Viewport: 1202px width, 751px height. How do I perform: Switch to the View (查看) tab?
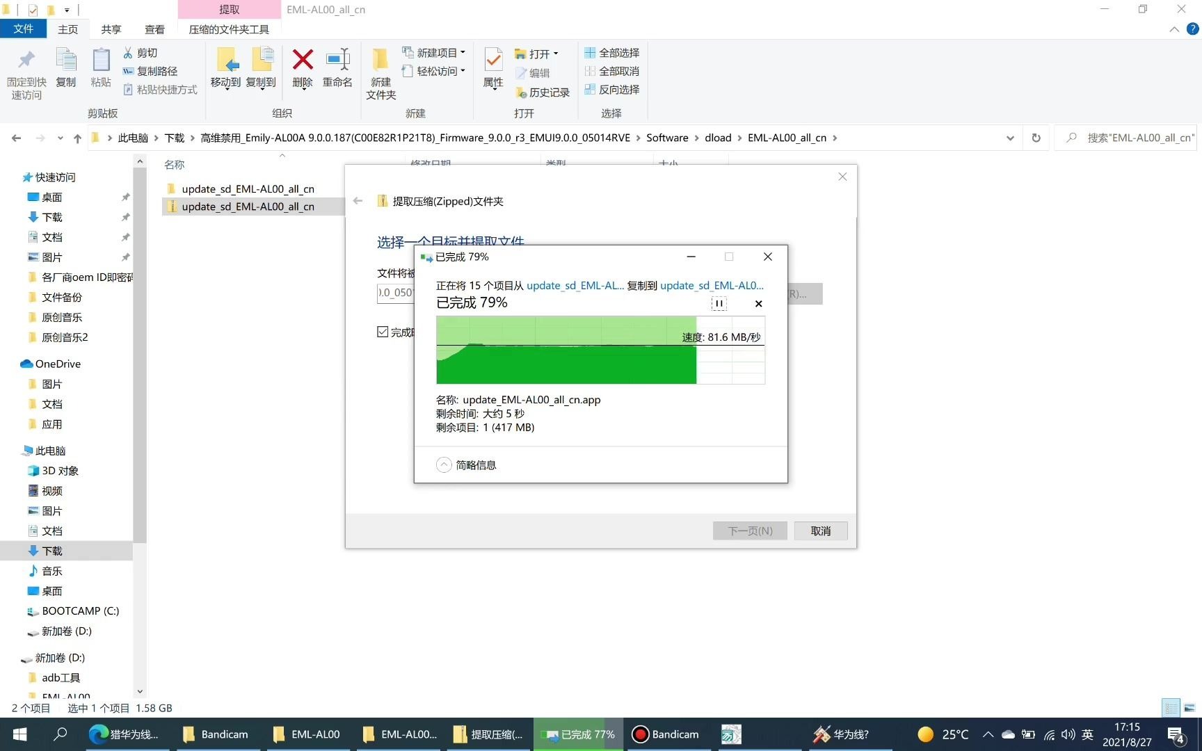154,29
